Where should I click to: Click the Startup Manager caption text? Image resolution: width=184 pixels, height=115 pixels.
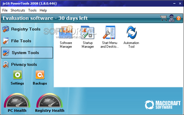click(x=88, y=45)
